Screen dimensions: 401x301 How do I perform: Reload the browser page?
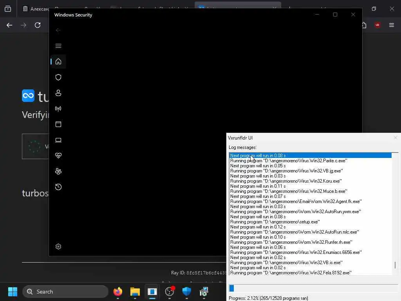(38, 25)
